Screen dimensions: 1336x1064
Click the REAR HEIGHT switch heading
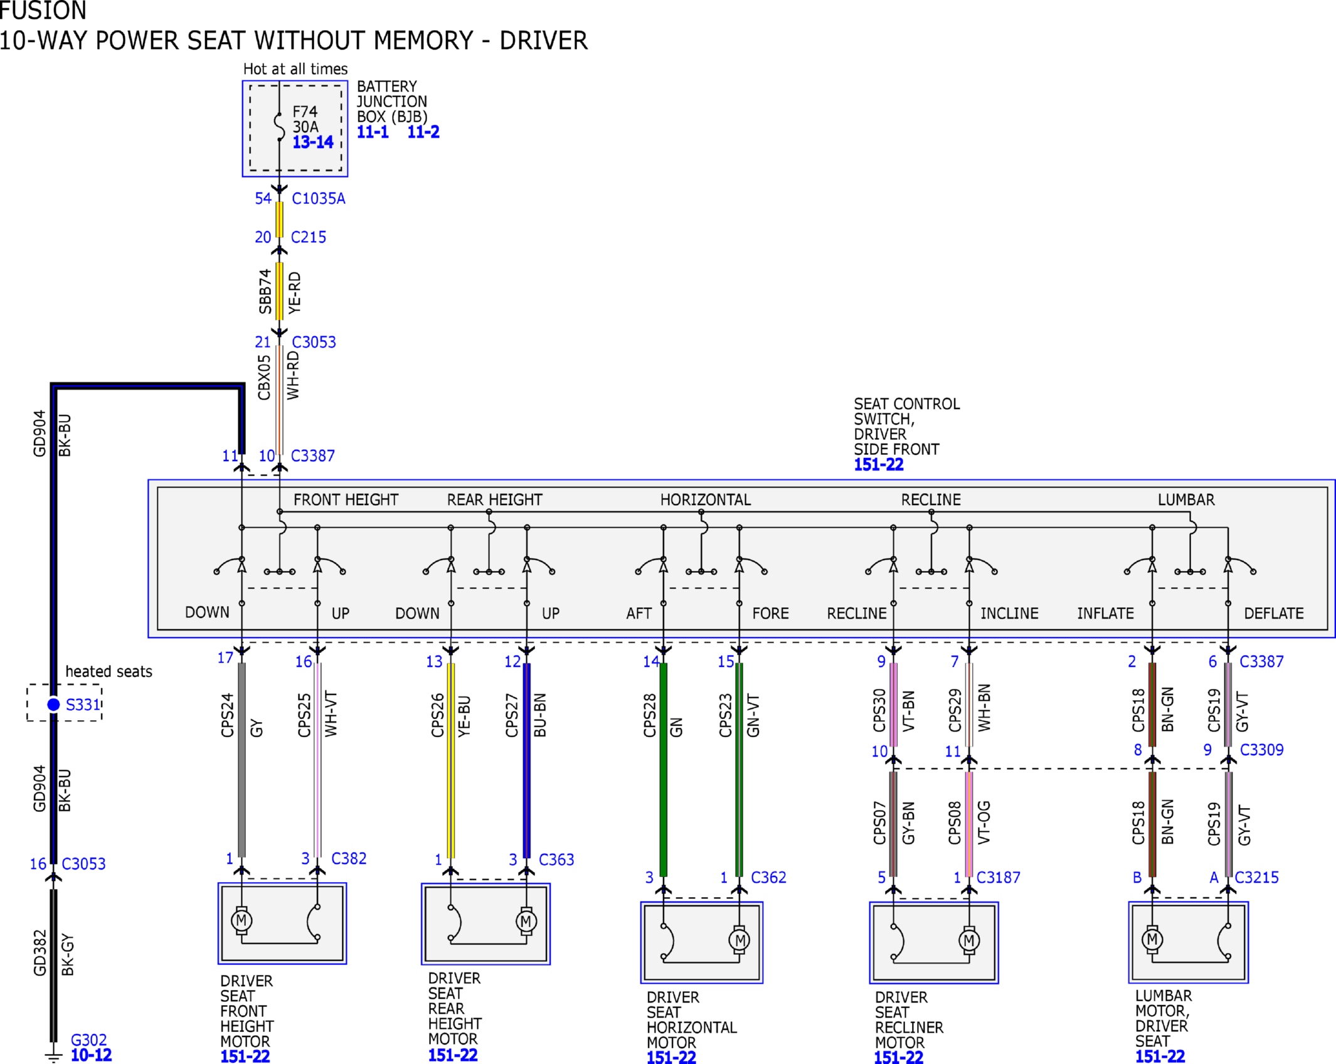495,500
